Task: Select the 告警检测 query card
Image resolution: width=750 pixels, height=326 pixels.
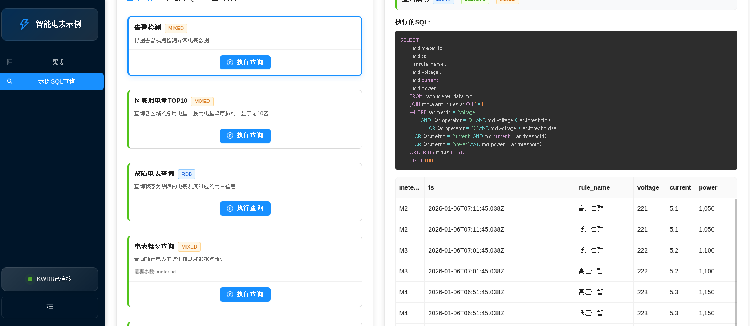Action: 245,46
